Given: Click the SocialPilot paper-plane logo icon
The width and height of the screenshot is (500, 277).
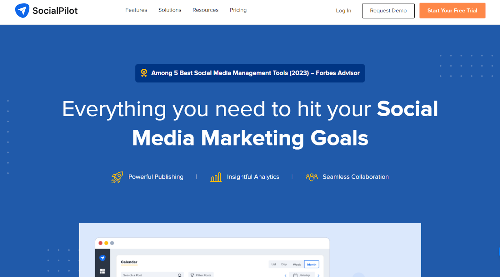Looking at the screenshot, I should tap(22, 11).
